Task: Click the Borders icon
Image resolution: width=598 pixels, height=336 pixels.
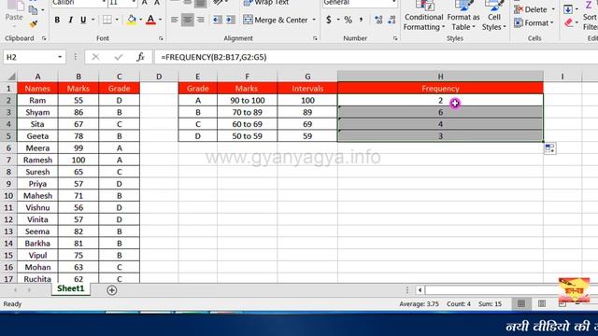Action: (107, 20)
